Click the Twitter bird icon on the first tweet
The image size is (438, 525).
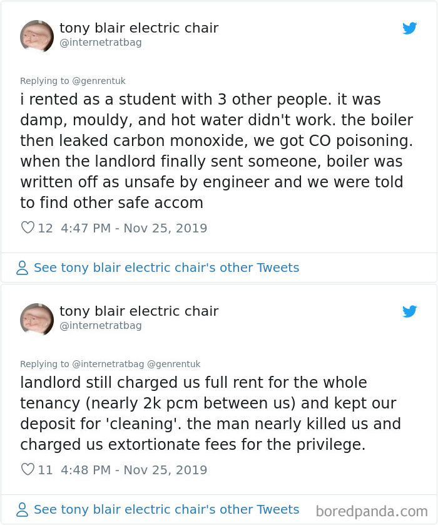(x=410, y=28)
